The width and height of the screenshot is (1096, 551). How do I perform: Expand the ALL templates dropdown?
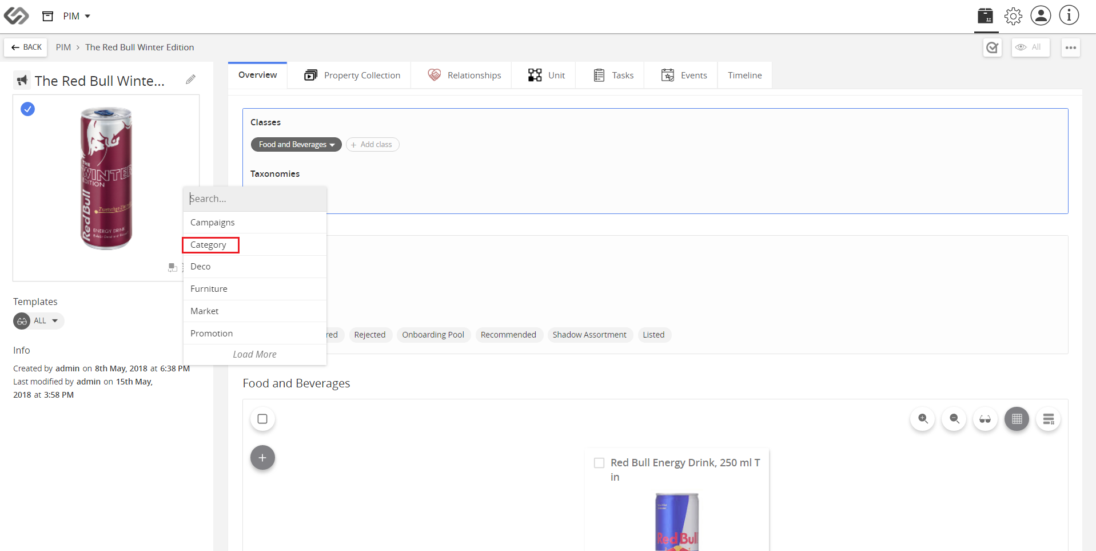tap(39, 321)
